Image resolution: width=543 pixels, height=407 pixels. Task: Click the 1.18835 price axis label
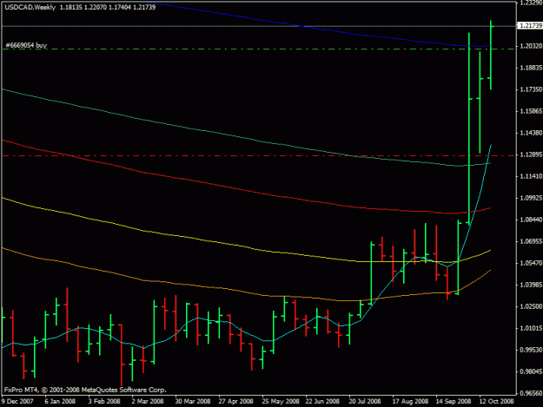pyautogui.click(x=531, y=68)
